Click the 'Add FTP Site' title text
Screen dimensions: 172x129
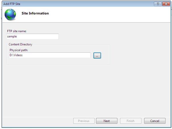pos(12,4)
